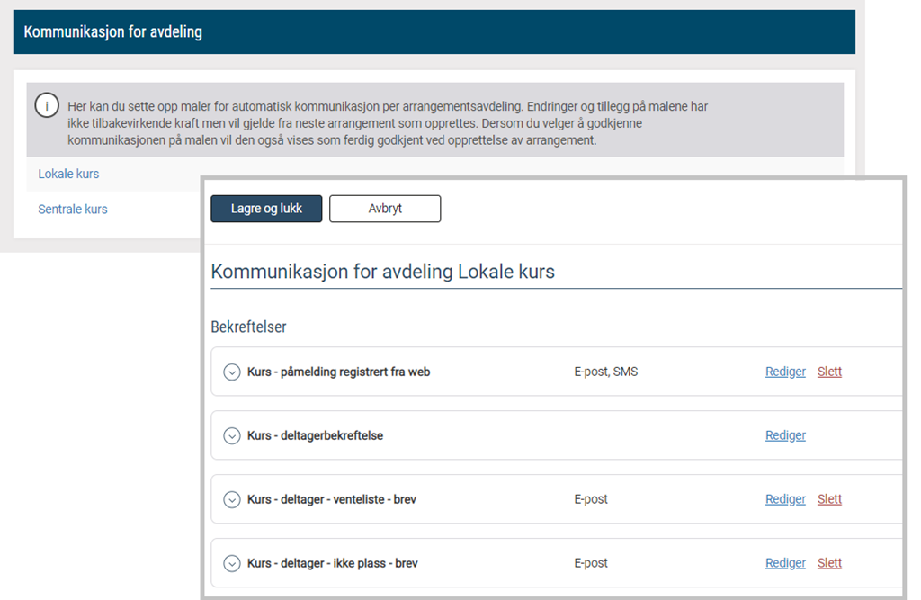Open the 'Lokale kurs' department link

[x=68, y=174]
